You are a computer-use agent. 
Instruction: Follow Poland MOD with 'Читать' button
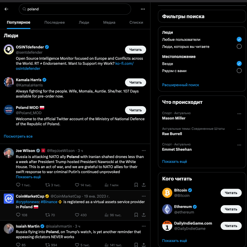tap(136, 110)
